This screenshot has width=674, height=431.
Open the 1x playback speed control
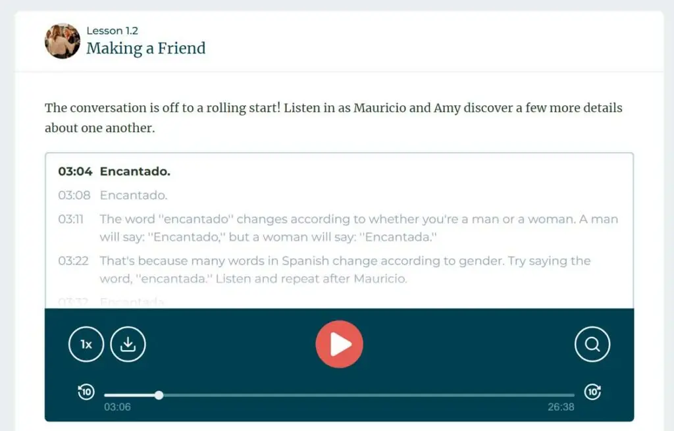(86, 344)
